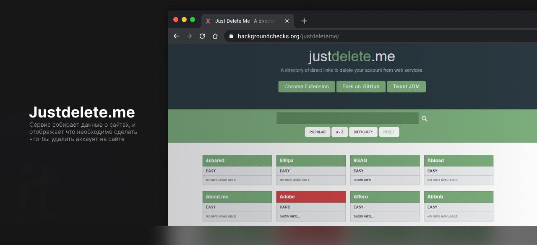Minimize the browser with the yellow button
This screenshot has height=245, width=537.
[184, 20]
